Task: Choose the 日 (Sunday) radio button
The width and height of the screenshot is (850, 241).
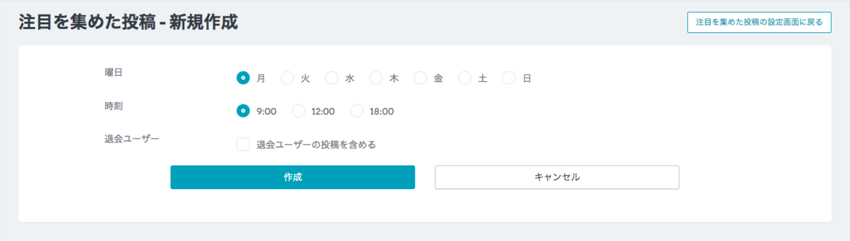Action: click(509, 78)
